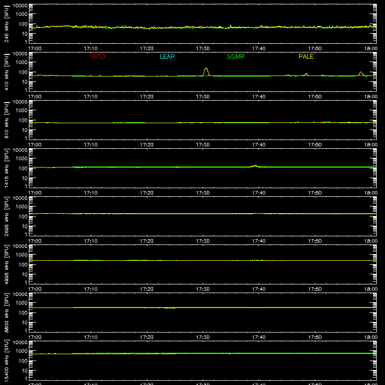Click the 10 tick label on 1415 MHz plot
The image size is (385, 385).
point(25,178)
